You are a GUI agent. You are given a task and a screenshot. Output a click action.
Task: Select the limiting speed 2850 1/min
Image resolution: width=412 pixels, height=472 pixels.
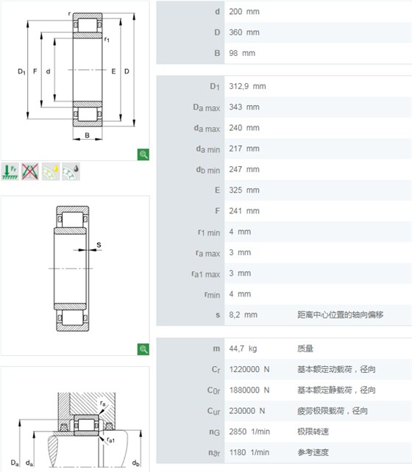point(249,432)
